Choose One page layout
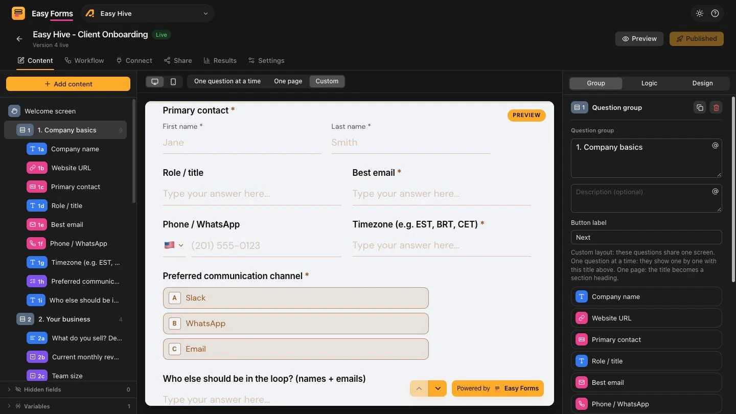This screenshot has height=414, width=736. click(x=288, y=81)
